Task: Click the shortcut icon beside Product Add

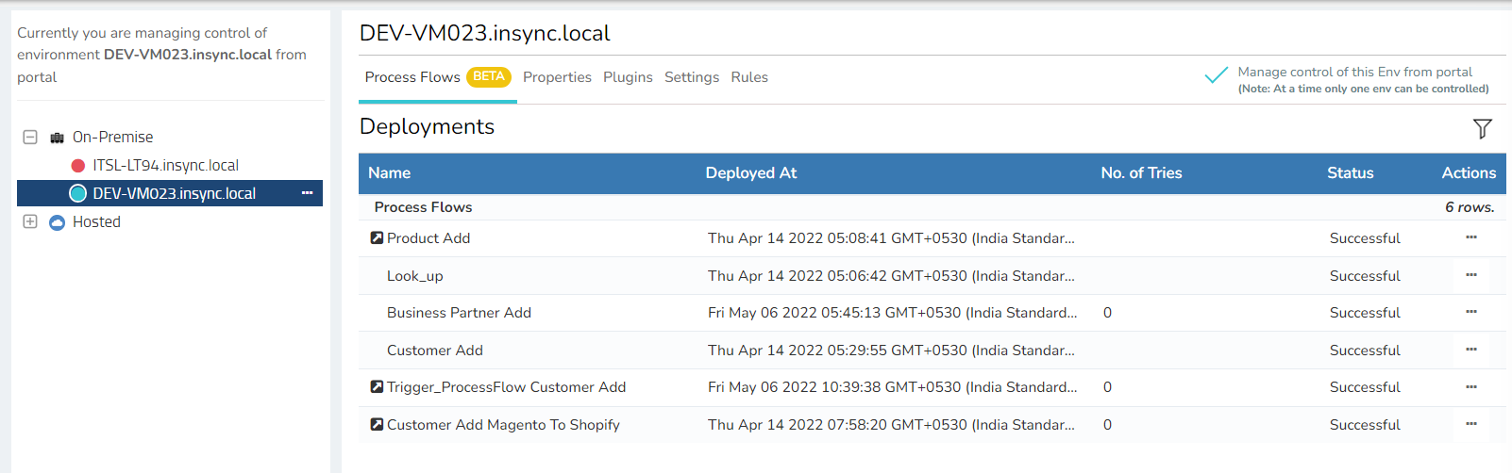Action: [377, 238]
